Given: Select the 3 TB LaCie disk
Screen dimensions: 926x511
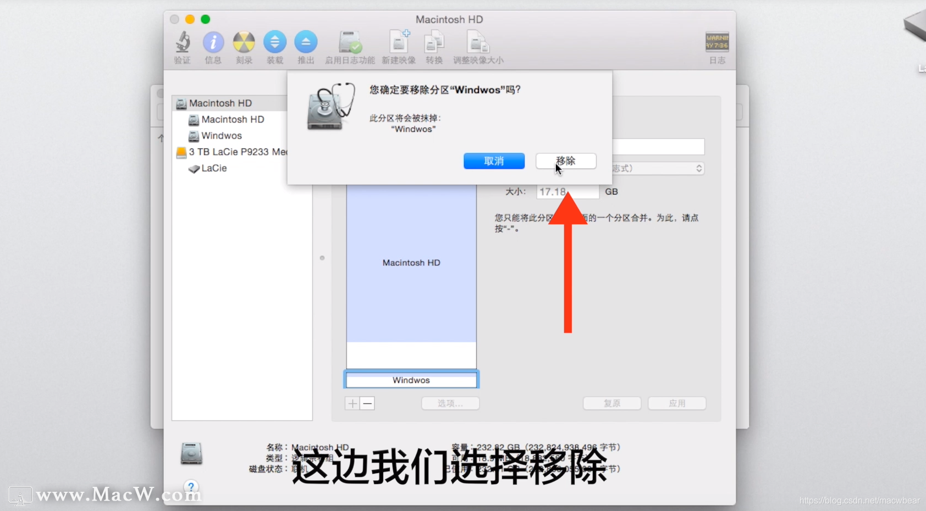Looking at the screenshot, I should pos(231,152).
